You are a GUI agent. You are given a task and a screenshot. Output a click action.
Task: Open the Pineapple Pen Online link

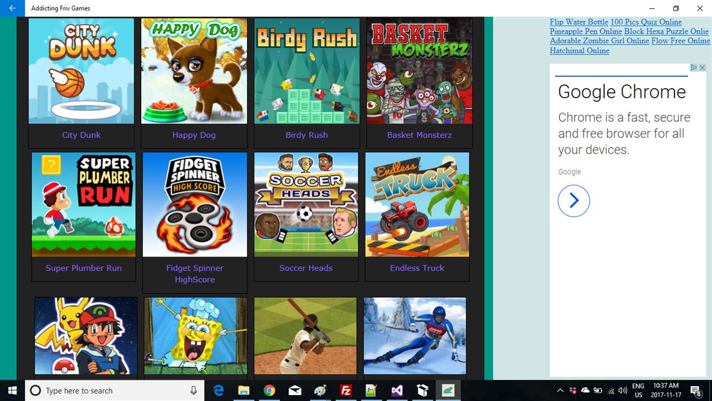click(x=586, y=31)
